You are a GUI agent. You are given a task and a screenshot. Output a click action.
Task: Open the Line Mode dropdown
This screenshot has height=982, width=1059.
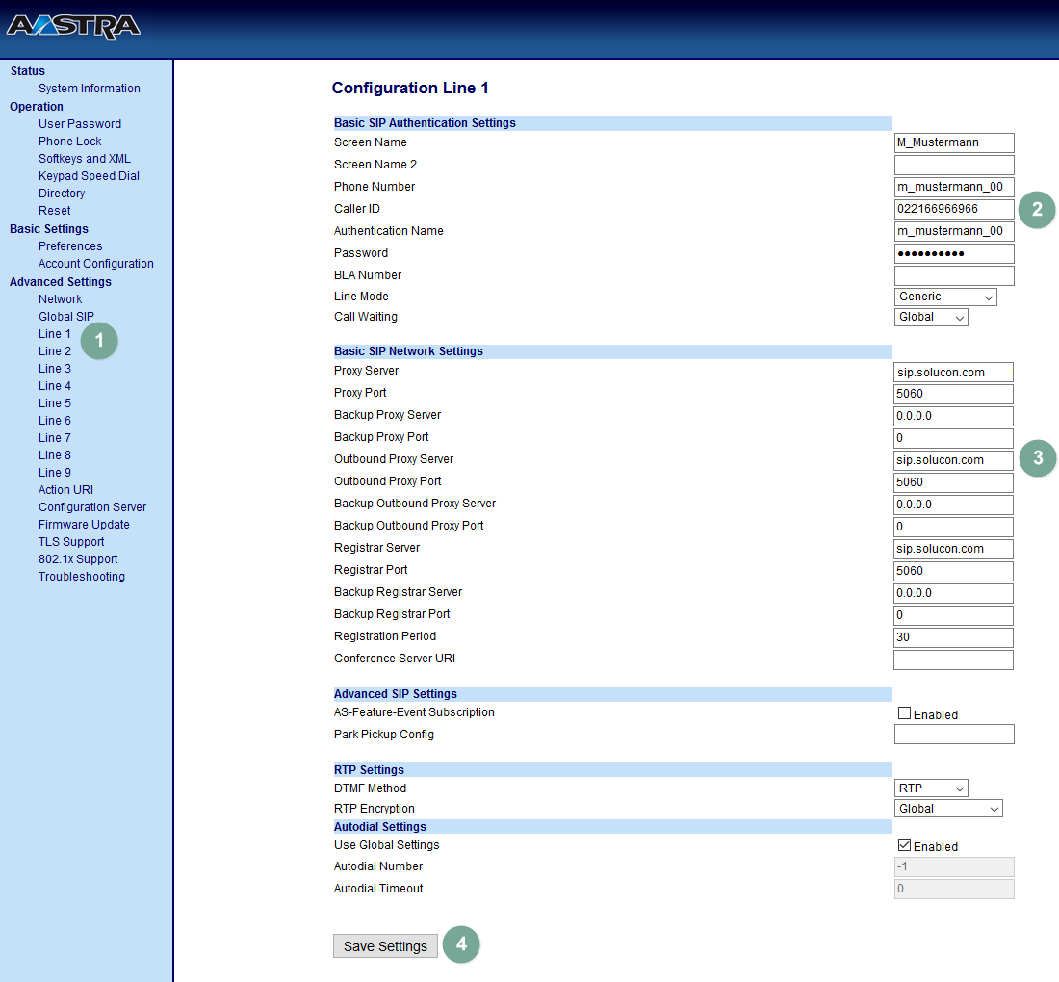click(x=945, y=297)
